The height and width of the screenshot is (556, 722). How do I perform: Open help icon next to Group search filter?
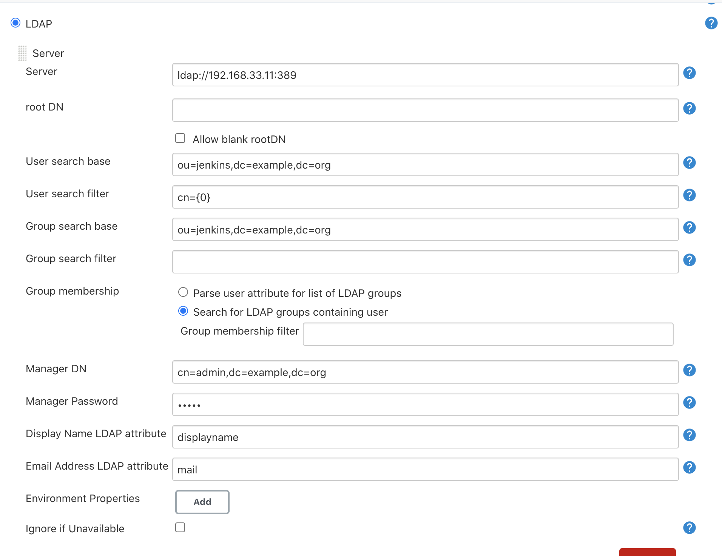coord(689,260)
